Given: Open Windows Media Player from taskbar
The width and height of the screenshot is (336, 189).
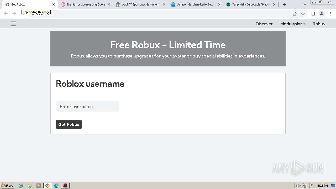Looking at the screenshot, I should (39, 186).
